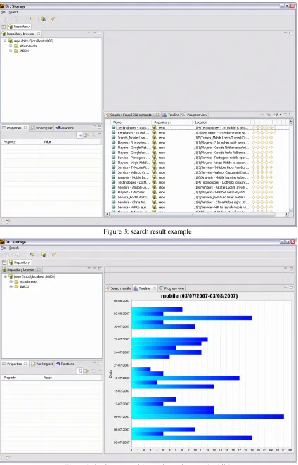
Task: Click the left arrow of the search results horizontal scrollbar
Action: coord(108,214)
